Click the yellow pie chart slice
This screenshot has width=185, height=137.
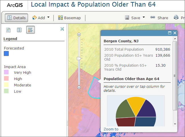pos(136,105)
